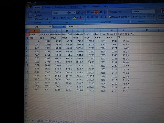Select cell with value 1078.6
The height and width of the screenshot is (123, 164).
tap(78, 48)
